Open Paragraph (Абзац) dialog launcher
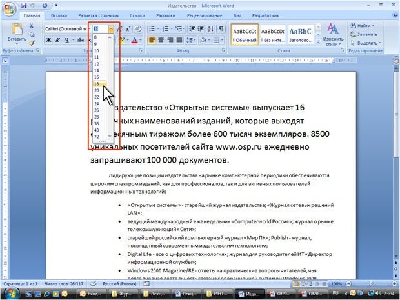The image size is (400, 300). 224,50
